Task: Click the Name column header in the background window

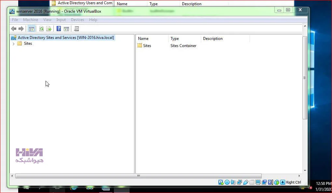Action: 122,4
